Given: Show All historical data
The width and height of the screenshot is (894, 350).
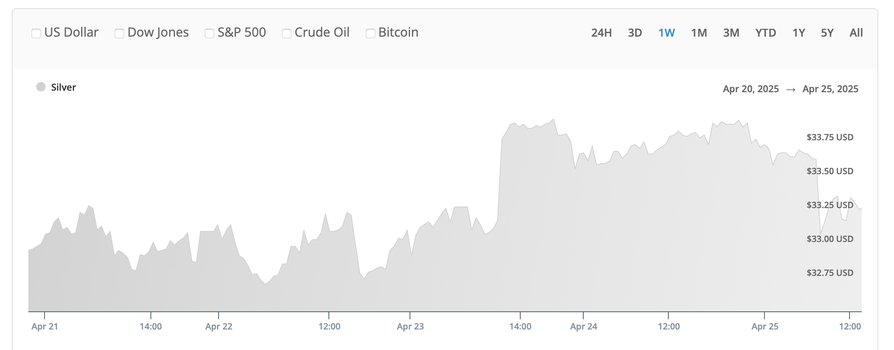Looking at the screenshot, I should click(856, 33).
